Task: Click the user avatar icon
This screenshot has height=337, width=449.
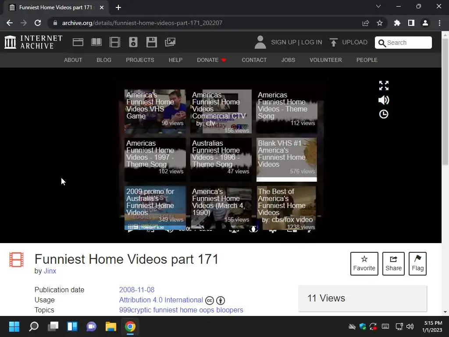Action: pyautogui.click(x=260, y=42)
